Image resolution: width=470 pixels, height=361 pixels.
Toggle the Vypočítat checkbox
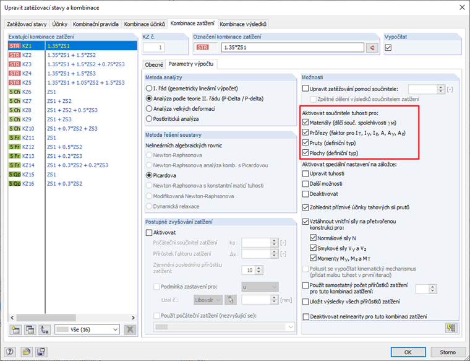click(388, 48)
